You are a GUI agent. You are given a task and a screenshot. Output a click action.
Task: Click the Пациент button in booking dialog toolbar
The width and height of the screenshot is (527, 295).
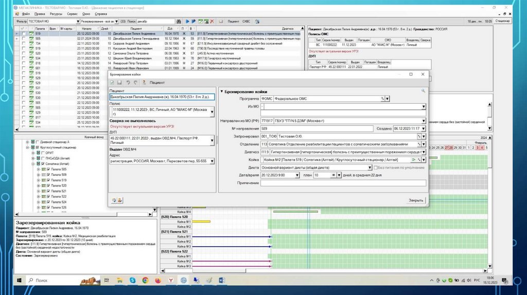[x=154, y=82]
